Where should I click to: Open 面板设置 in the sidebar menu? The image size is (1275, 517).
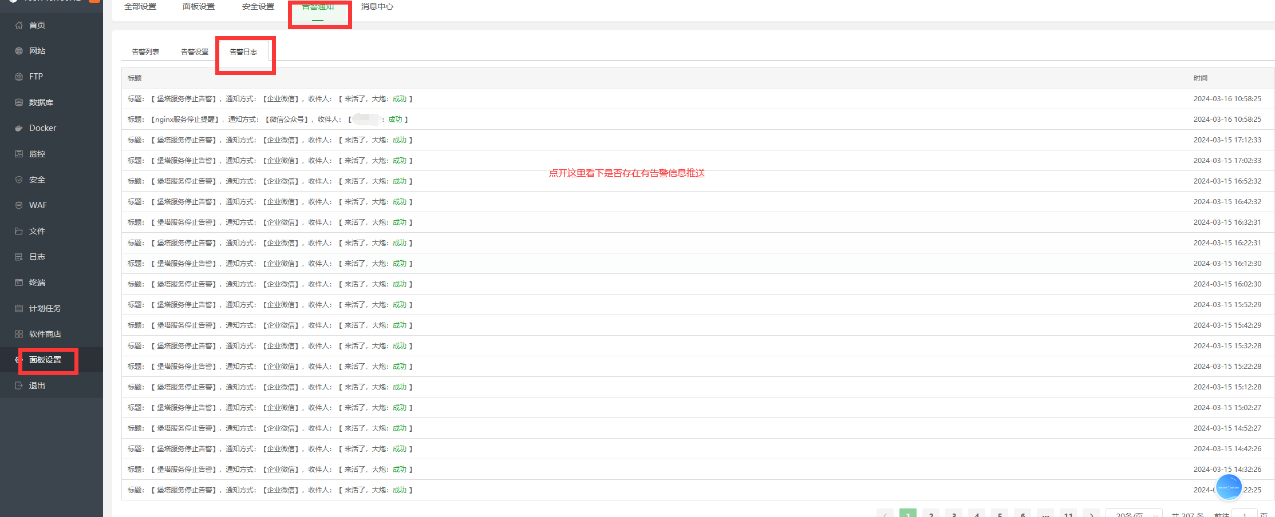pyautogui.click(x=45, y=360)
